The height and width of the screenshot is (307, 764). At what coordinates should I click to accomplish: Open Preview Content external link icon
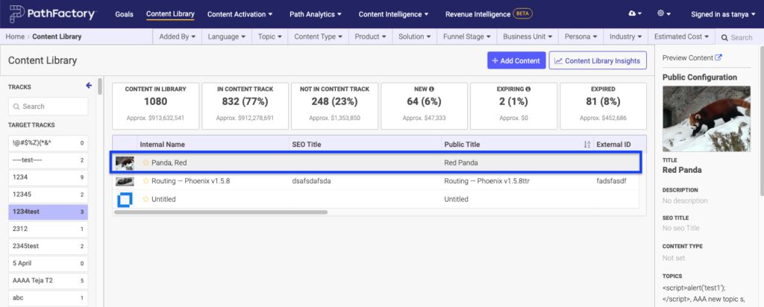click(x=718, y=57)
